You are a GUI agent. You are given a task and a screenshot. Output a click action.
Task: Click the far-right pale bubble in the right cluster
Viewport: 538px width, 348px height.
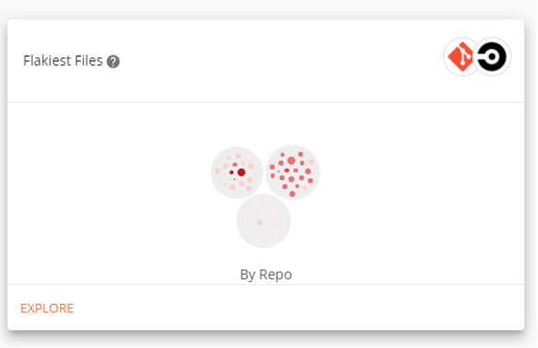point(311,162)
